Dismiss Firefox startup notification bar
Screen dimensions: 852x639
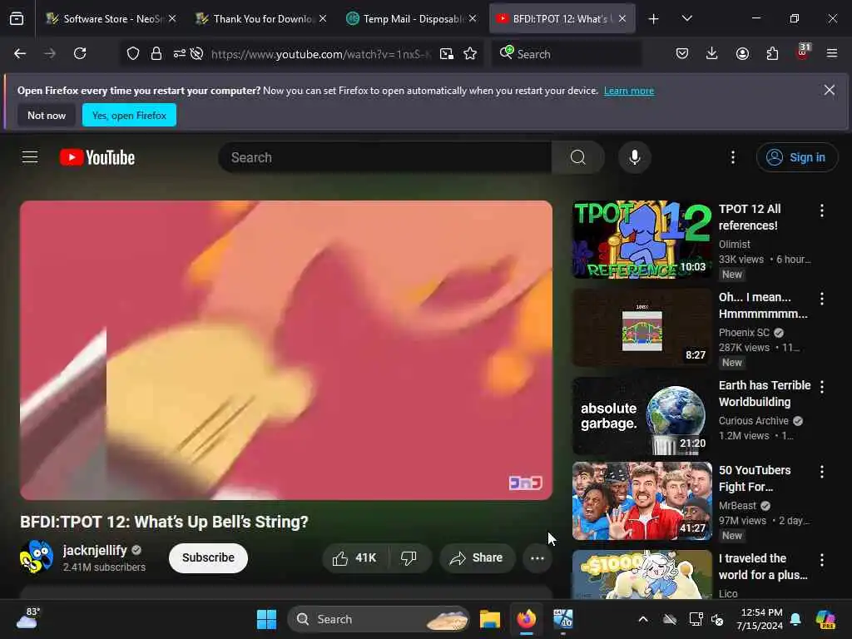(x=830, y=90)
